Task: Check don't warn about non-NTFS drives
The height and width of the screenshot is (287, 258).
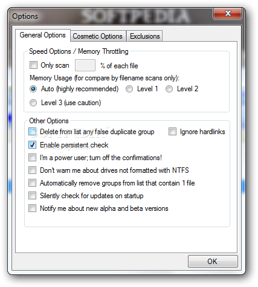Action: (x=32, y=170)
